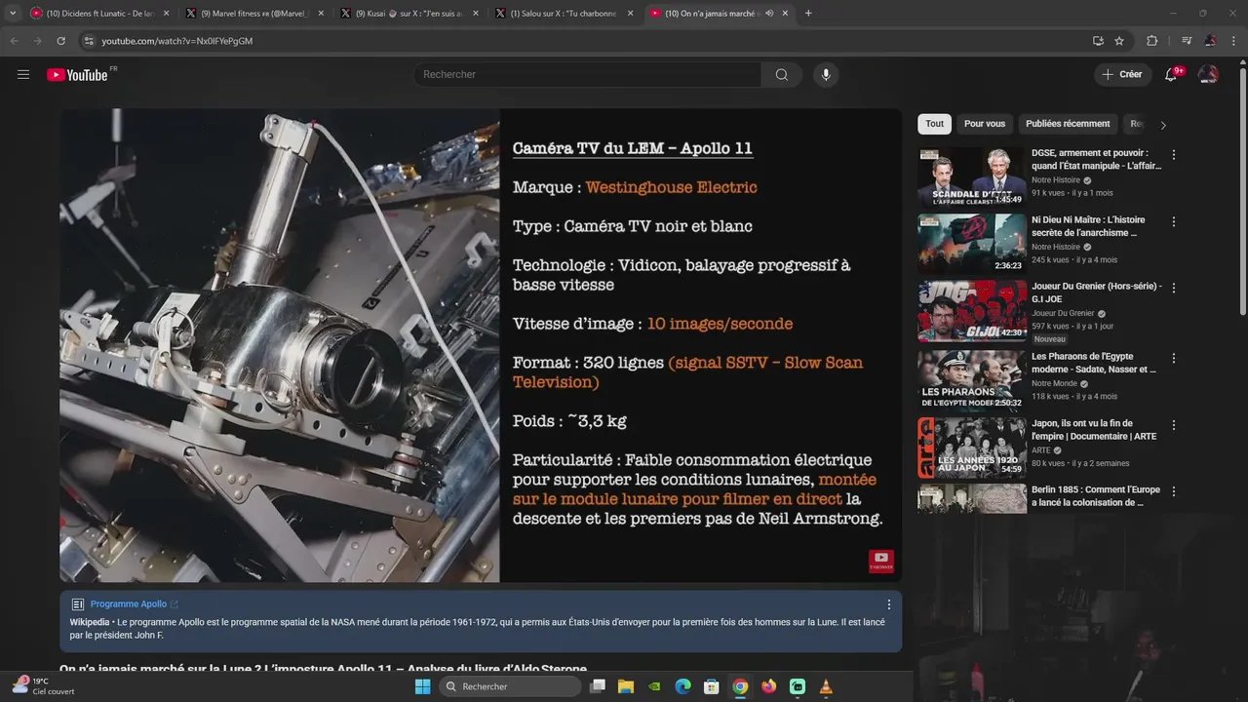Viewport: 1248px width, 702px height.
Task: Select the Publiées récemment filter chip
Action: [1068, 124]
